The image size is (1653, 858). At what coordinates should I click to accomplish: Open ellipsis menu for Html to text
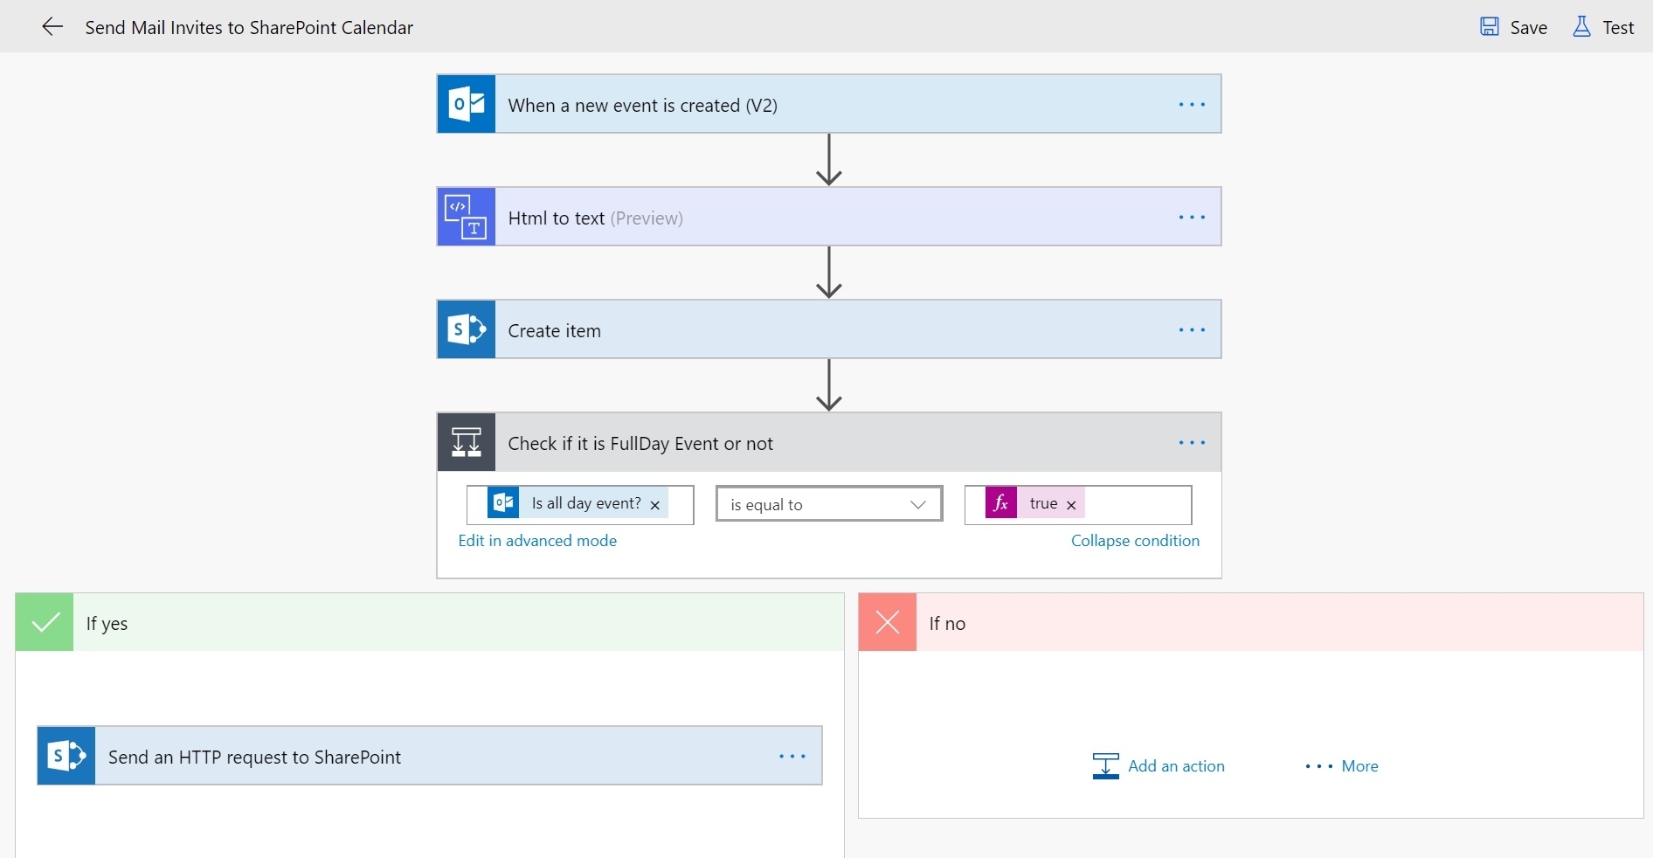click(1192, 218)
